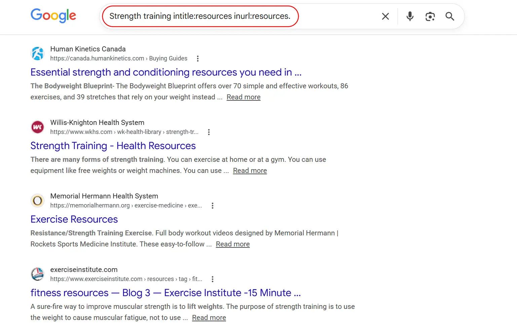Open the 'Exercise Resources' result title
Viewport: 517px width, 326px height.
click(x=74, y=219)
